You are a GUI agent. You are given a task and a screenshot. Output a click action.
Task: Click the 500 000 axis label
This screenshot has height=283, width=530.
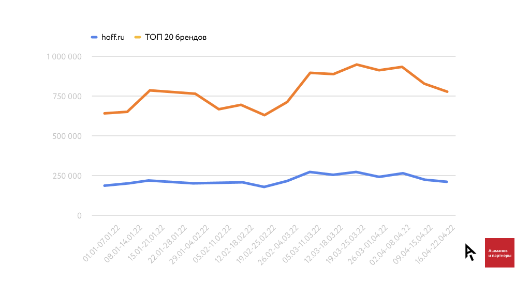[67, 136]
